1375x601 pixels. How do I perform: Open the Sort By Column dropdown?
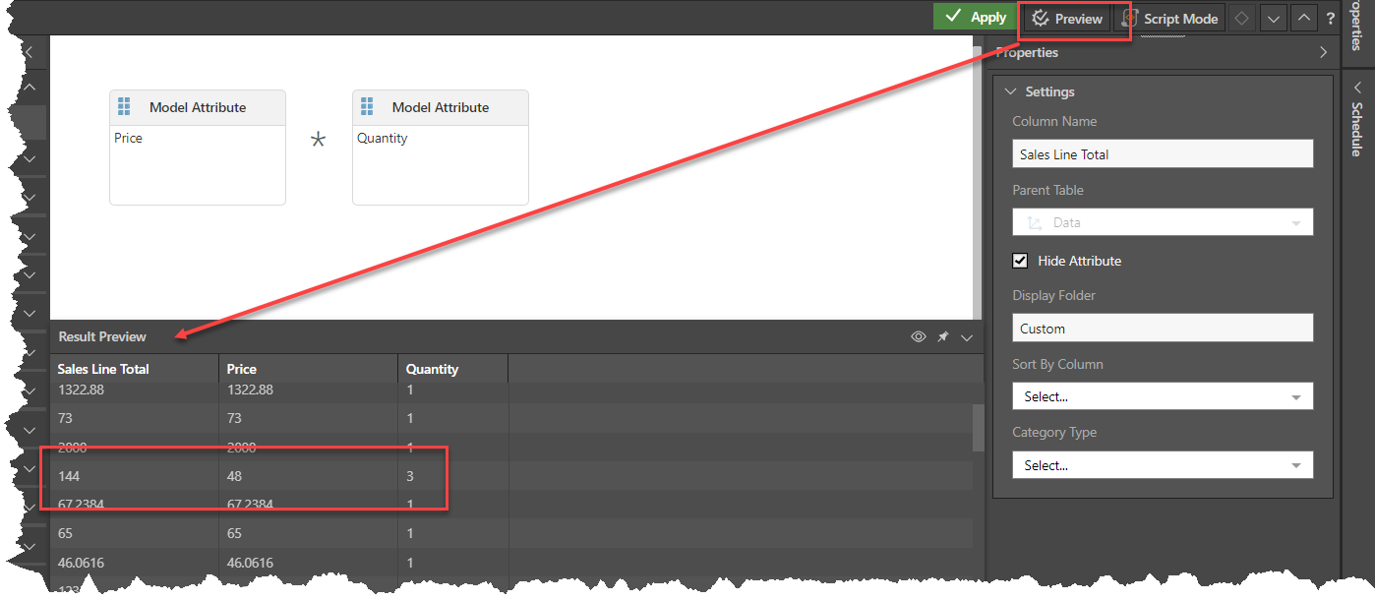[x=1162, y=396]
